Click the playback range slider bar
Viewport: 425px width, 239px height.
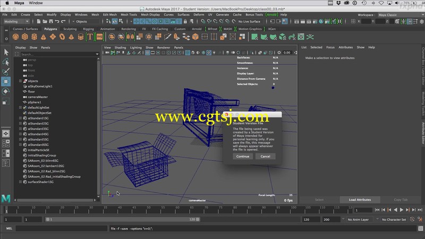(x=123, y=219)
